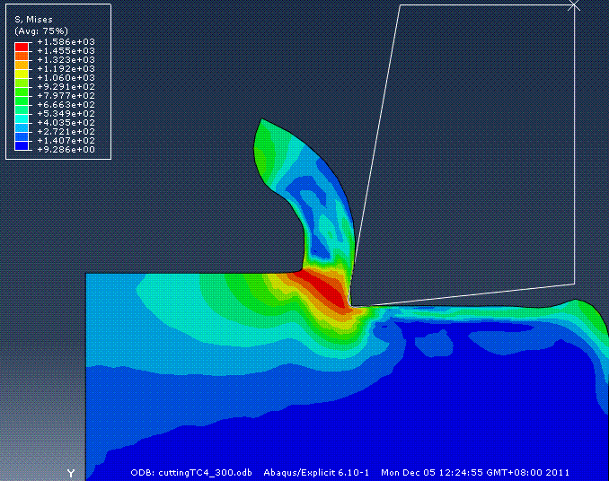Click the legend value +9.291e+02
Viewport: 609px width, 481px height.
point(66,86)
